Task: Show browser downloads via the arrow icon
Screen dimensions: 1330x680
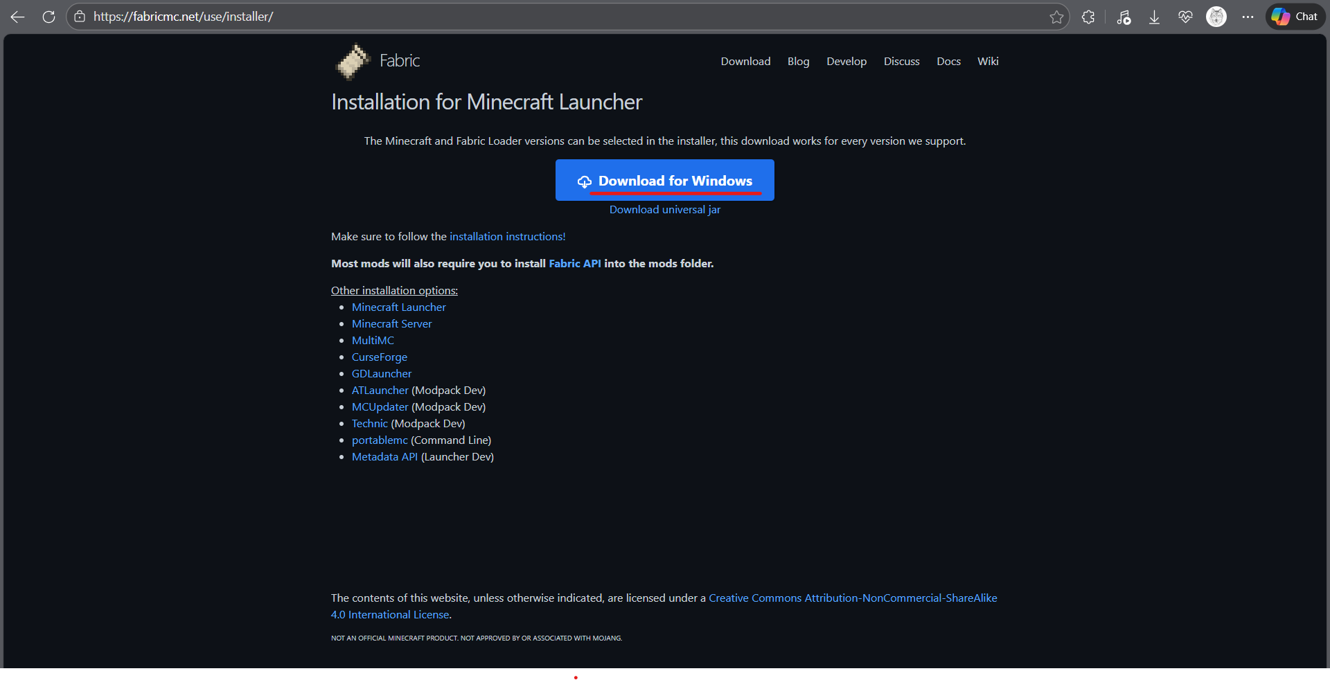Action: click(x=1154, y=17)
